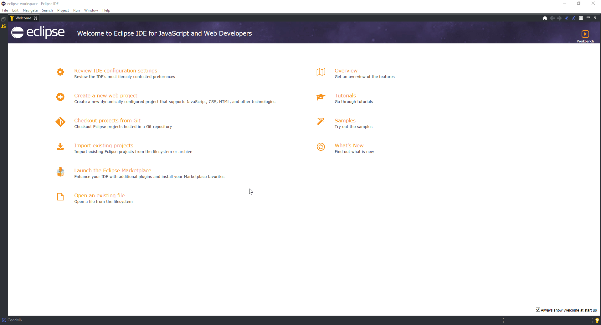Screen dimensions: 601x325
Task: Click the Create a new web project link
Action: [105, 96]
